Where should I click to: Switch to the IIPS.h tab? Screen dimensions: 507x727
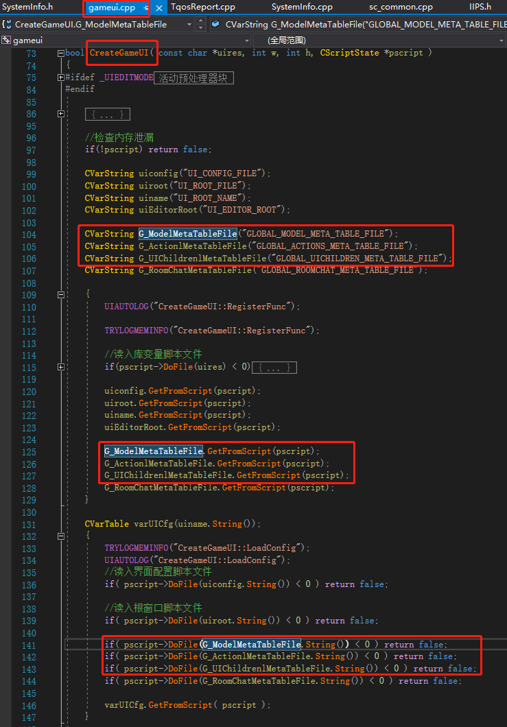pos(480,7)
